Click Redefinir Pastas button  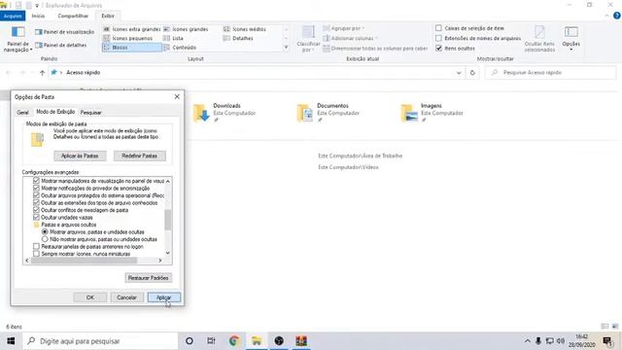click(x=139, y=156)
